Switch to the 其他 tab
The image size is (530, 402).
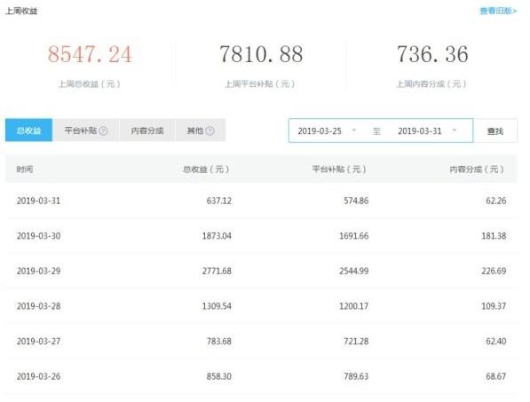click(201, 130)
